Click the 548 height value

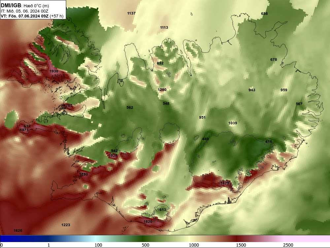(x=166, y=103)
